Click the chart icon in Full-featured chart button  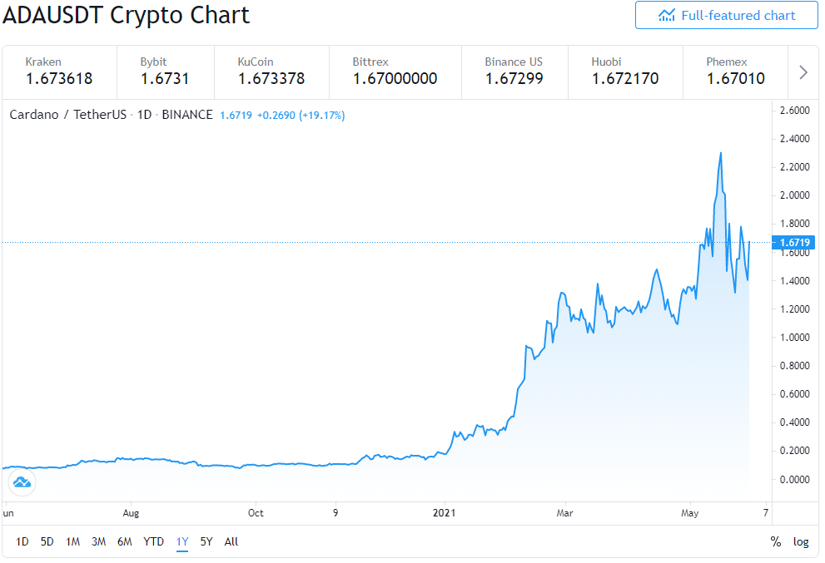coord(666,15)
